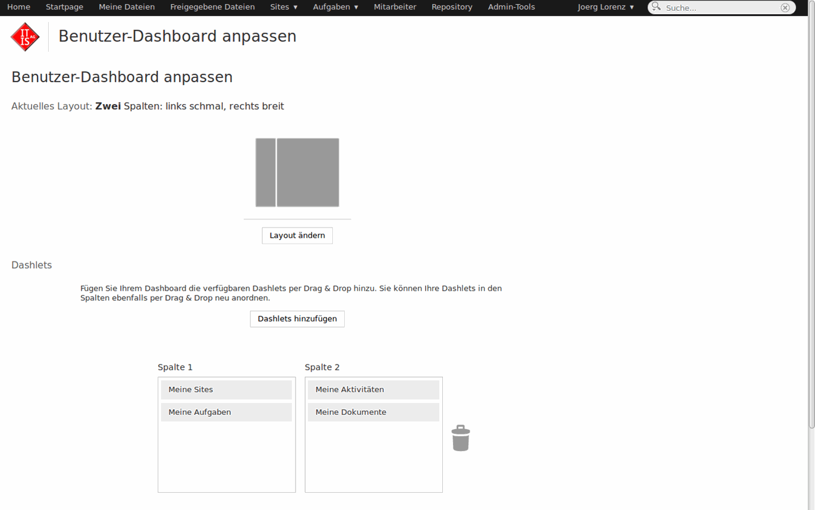Viewport: 815px width, 510px height.
Task: Expand the Sites dropdown menu
Action: tap(284, 7)
